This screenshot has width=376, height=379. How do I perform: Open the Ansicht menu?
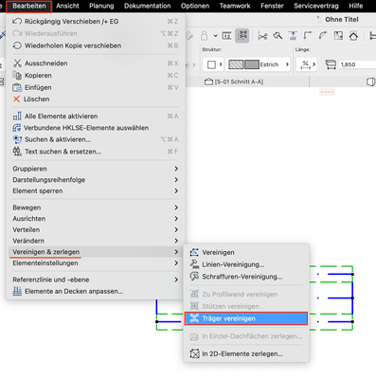point(67,6)
